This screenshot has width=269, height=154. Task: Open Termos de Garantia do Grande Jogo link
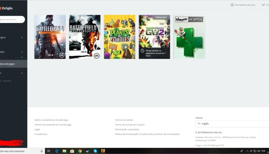53,125
